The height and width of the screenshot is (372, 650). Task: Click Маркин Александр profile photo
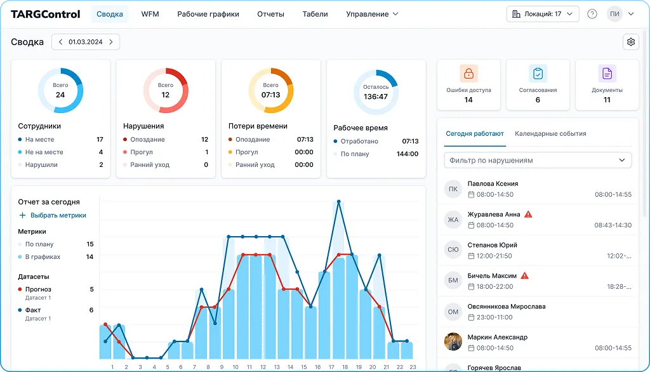coord(453,342)
